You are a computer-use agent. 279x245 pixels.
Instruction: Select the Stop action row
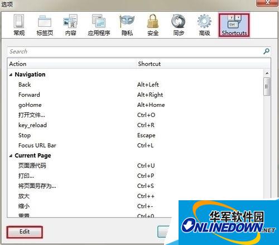[136, 135]
